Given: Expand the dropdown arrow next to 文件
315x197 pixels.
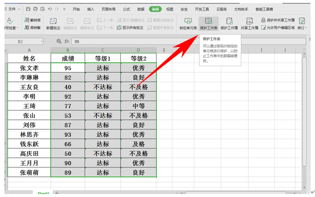Looking at the screenshot, I should (19, 9).
